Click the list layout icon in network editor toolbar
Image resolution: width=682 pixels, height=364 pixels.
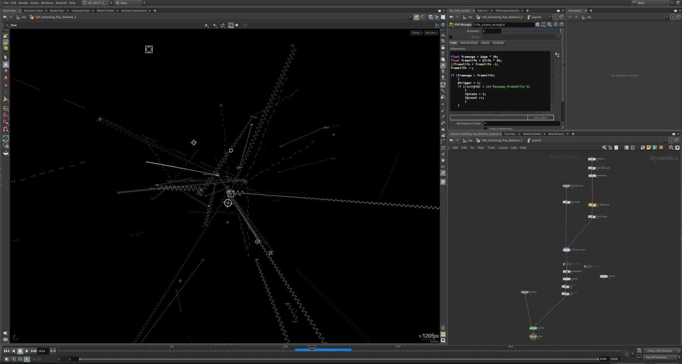pyautogui.click(x=617, y=147)
